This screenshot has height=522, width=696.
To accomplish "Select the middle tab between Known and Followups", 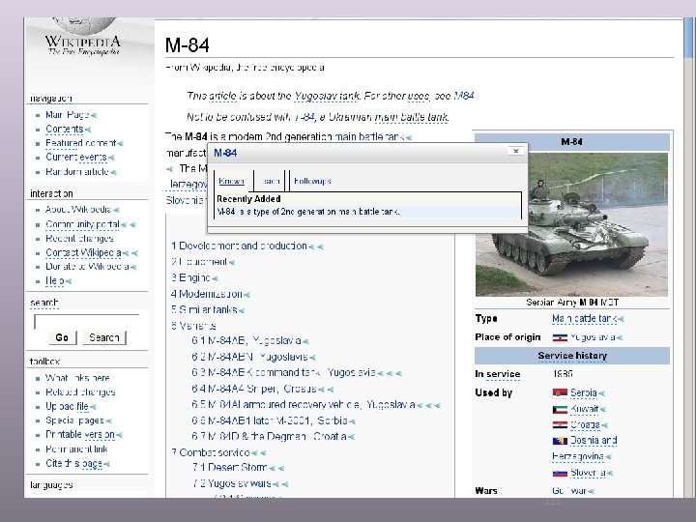I will coord(271,181).
